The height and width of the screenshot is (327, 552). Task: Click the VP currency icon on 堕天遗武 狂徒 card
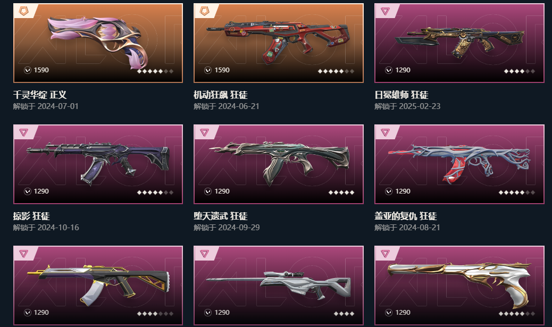coord(208,191)
